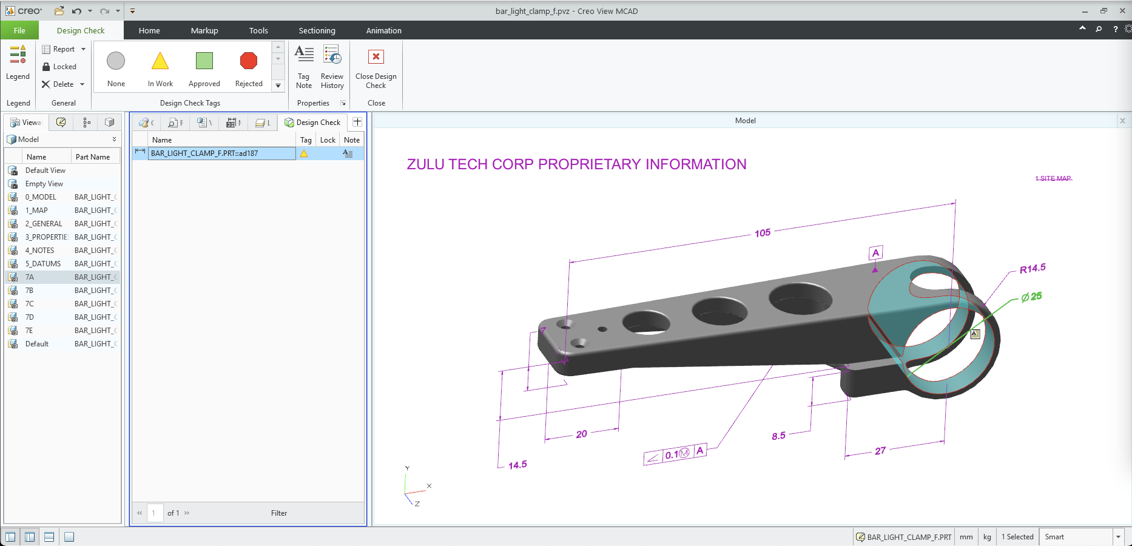Switch to the Home ribbon tab
The image size is (1132, 546).
tap(149, 30)
